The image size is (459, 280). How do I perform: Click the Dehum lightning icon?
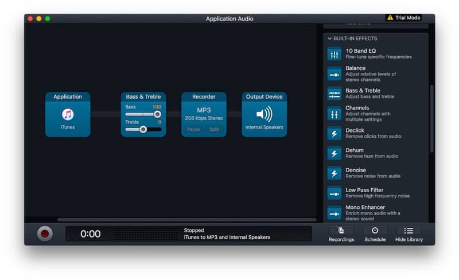coord(334,153)
